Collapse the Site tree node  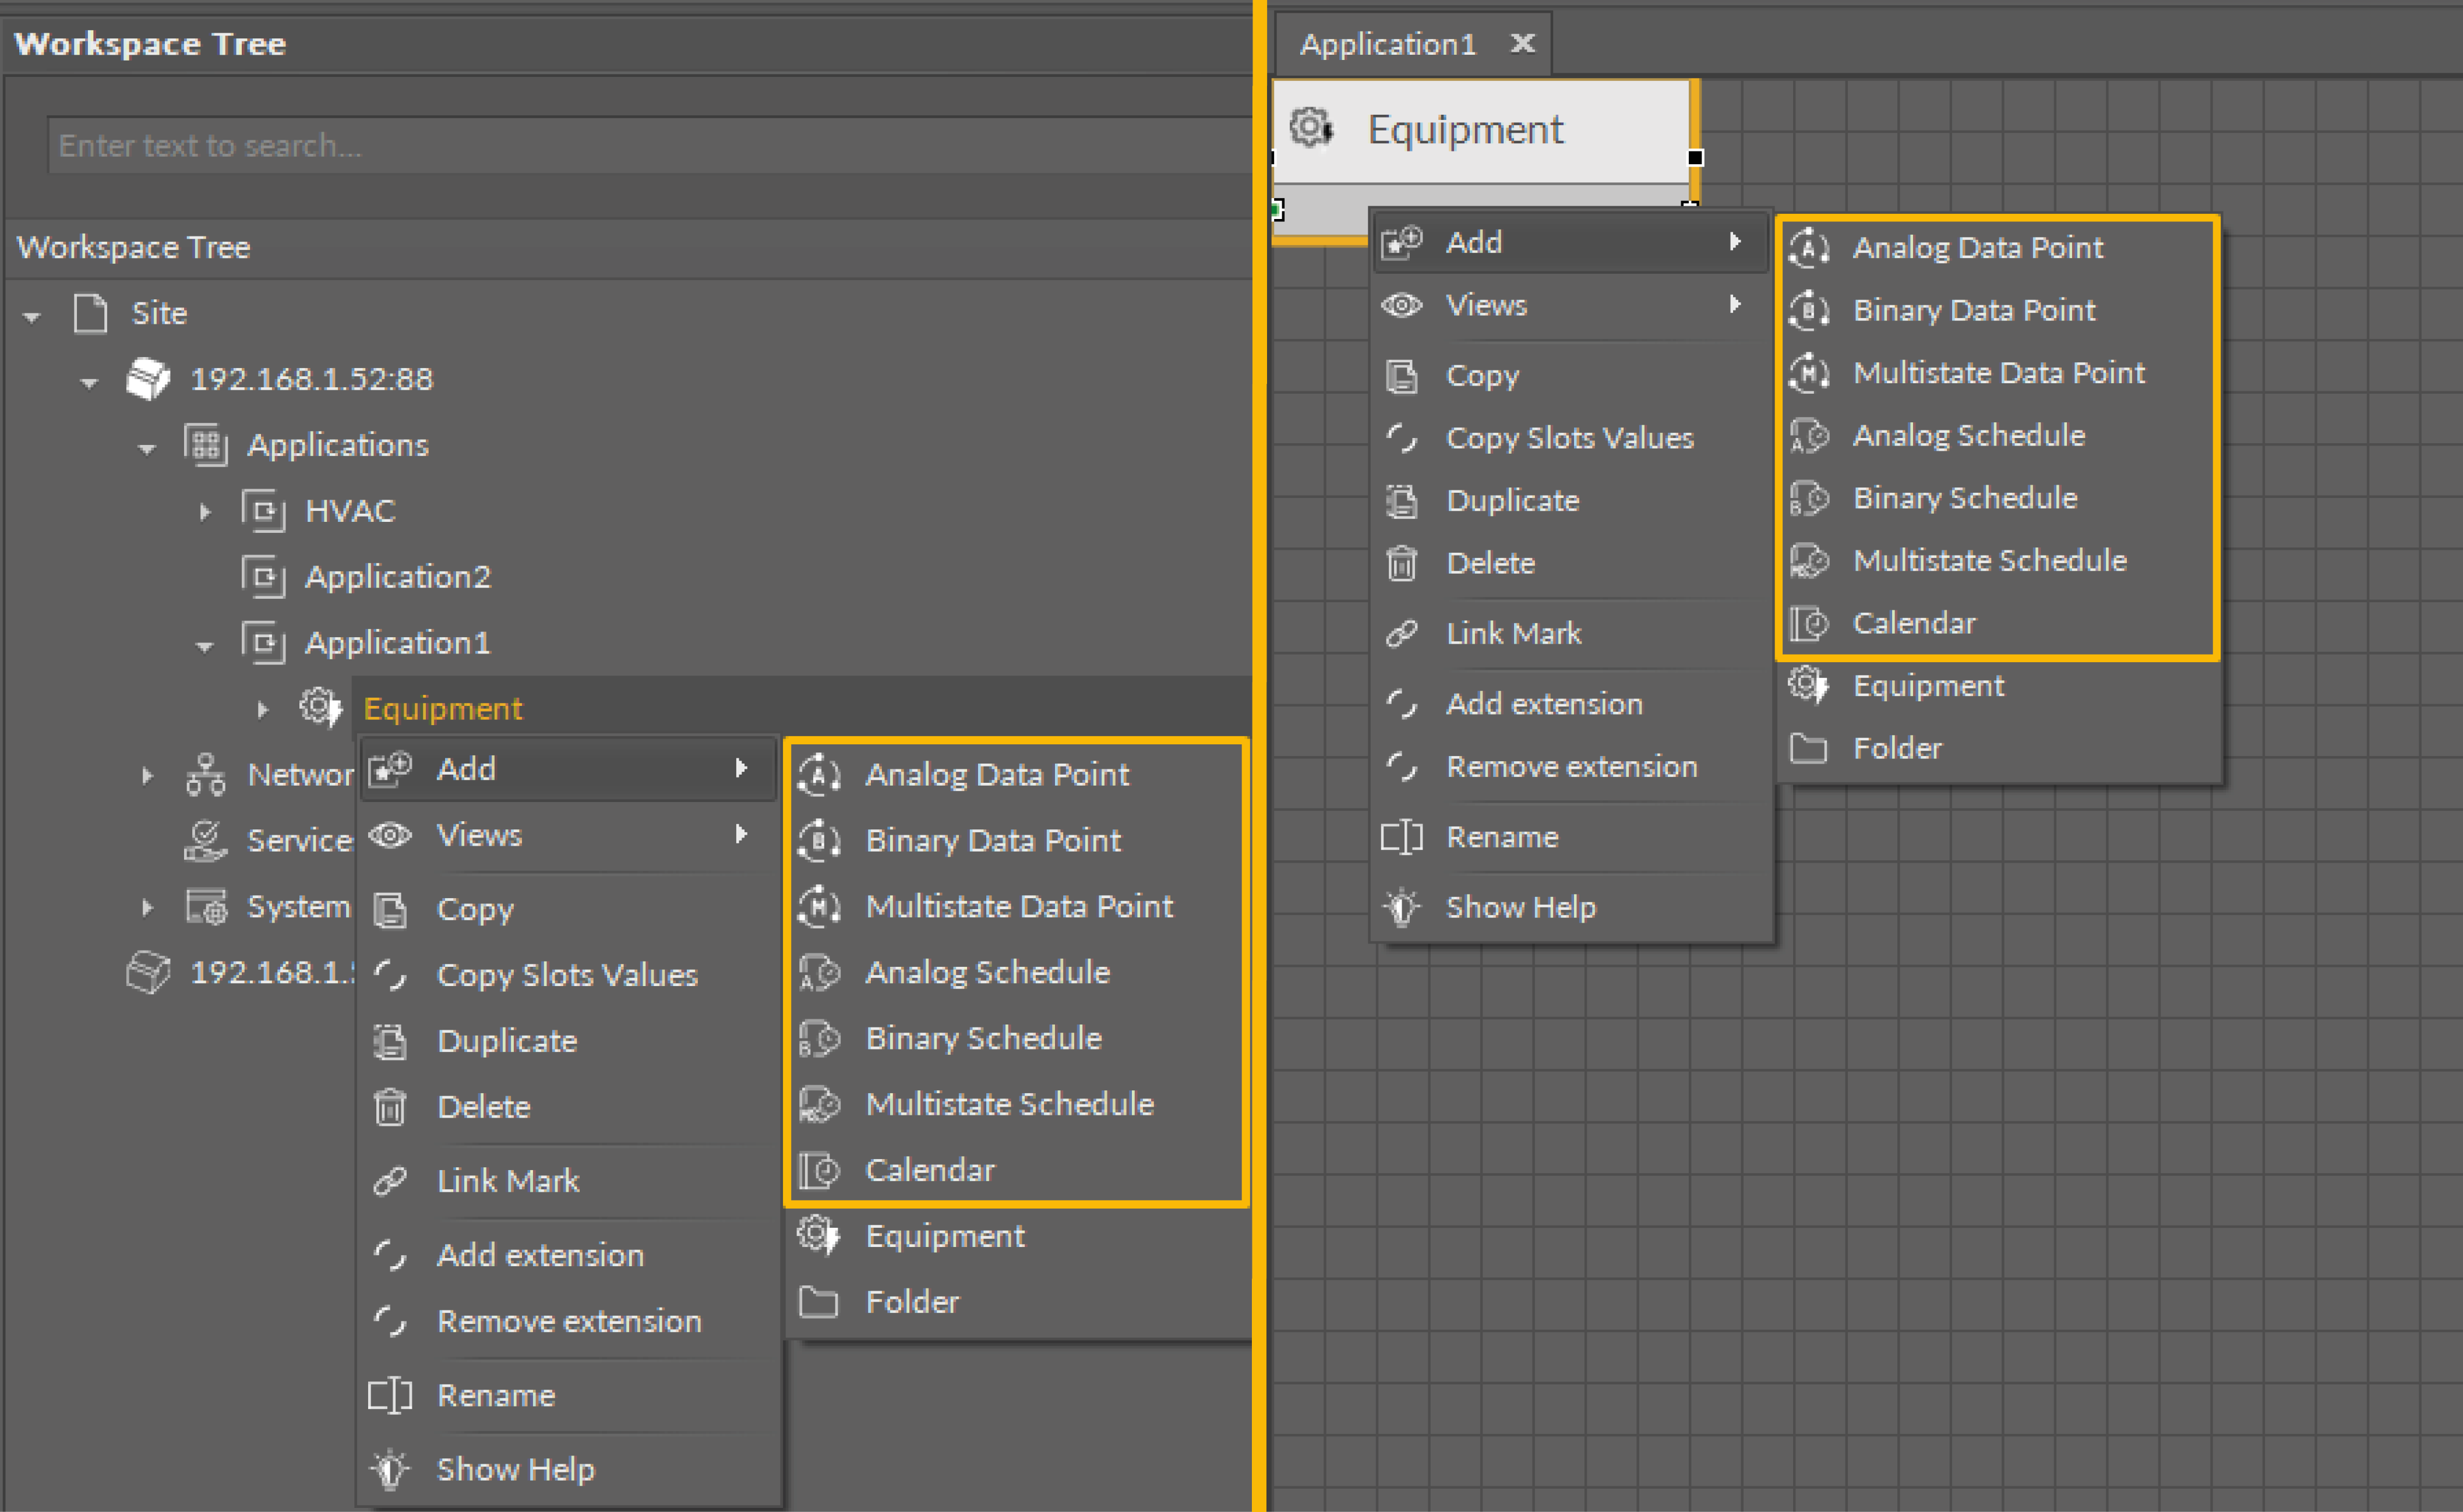(x=32, y=316)
